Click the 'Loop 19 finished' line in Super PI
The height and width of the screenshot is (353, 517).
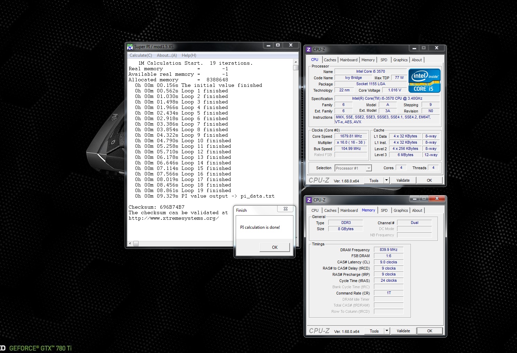tap(183, 191)
